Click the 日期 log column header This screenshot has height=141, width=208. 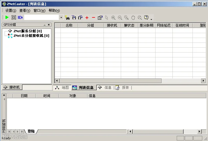click(x=24, y=96)
